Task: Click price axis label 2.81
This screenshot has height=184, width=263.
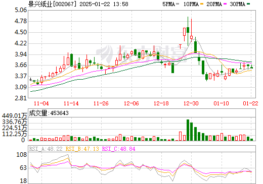Action: pos(21,98)
